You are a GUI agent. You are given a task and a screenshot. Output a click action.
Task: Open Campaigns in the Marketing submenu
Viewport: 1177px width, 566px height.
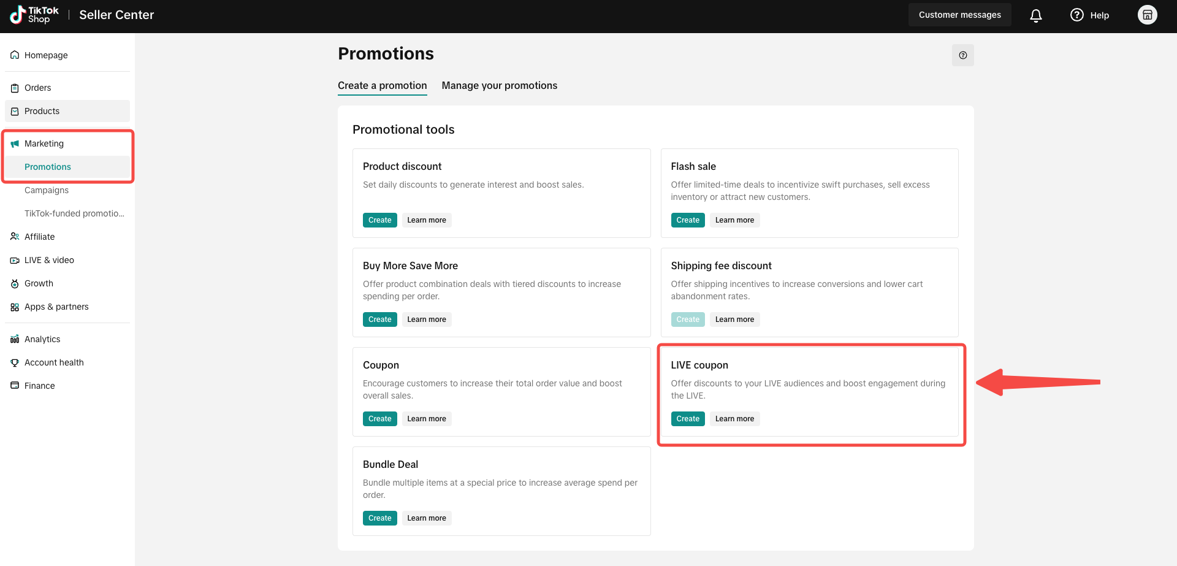coord(47,190)
